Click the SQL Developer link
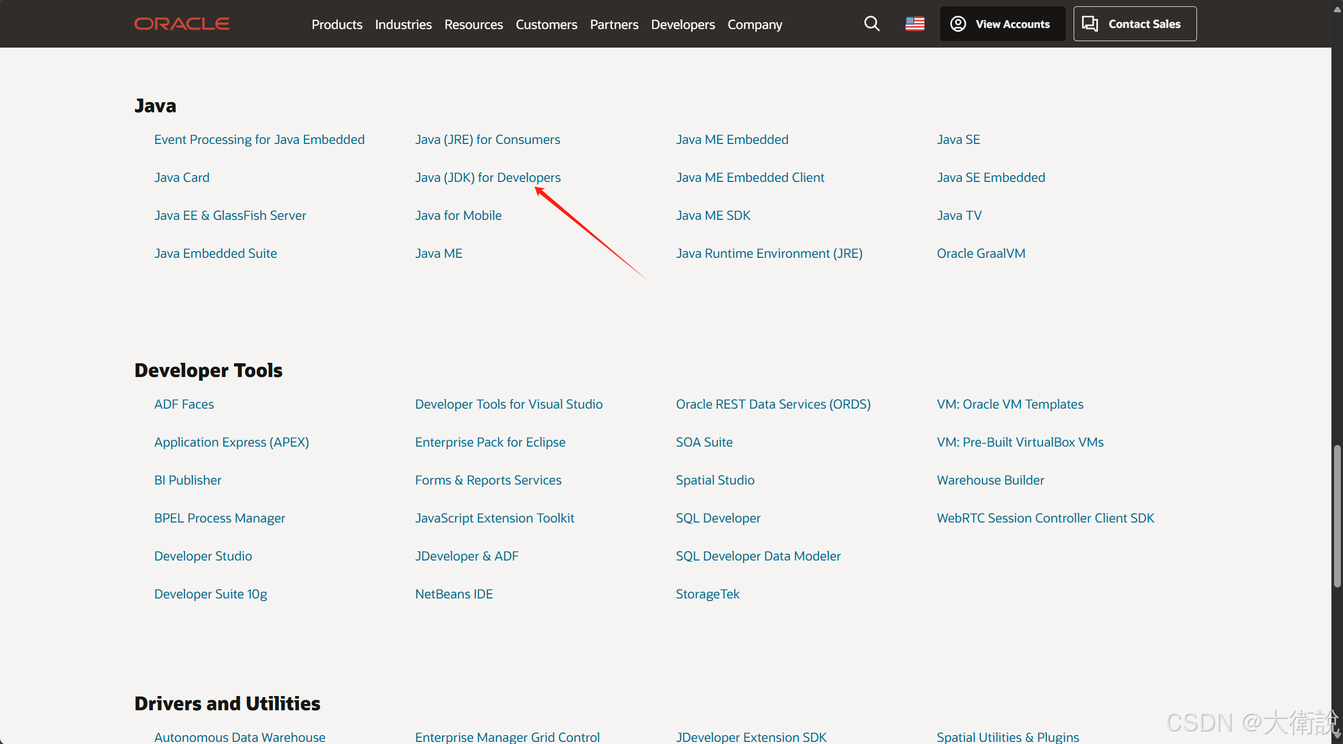 [718, 518]
